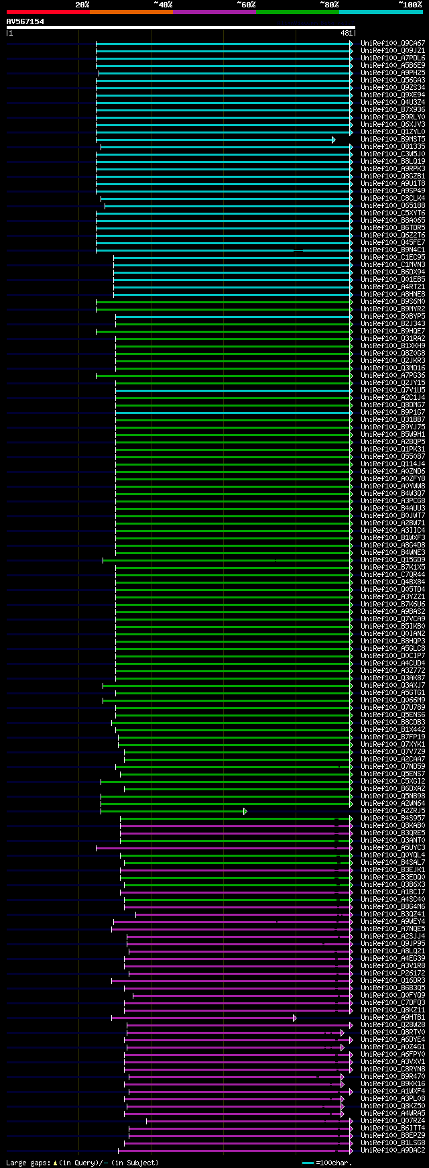Image resolution: width=429 pixels, height=1168 pixels.
Task: Select the UniRef100_P26172 hit
Action: 393,973
